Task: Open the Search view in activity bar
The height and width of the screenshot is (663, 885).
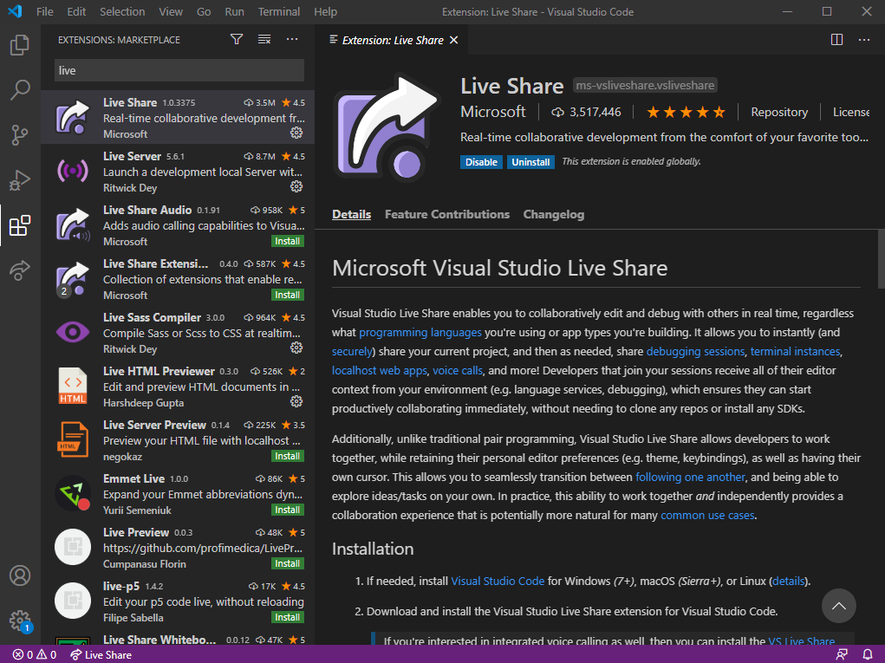Action: pos(20,90)
